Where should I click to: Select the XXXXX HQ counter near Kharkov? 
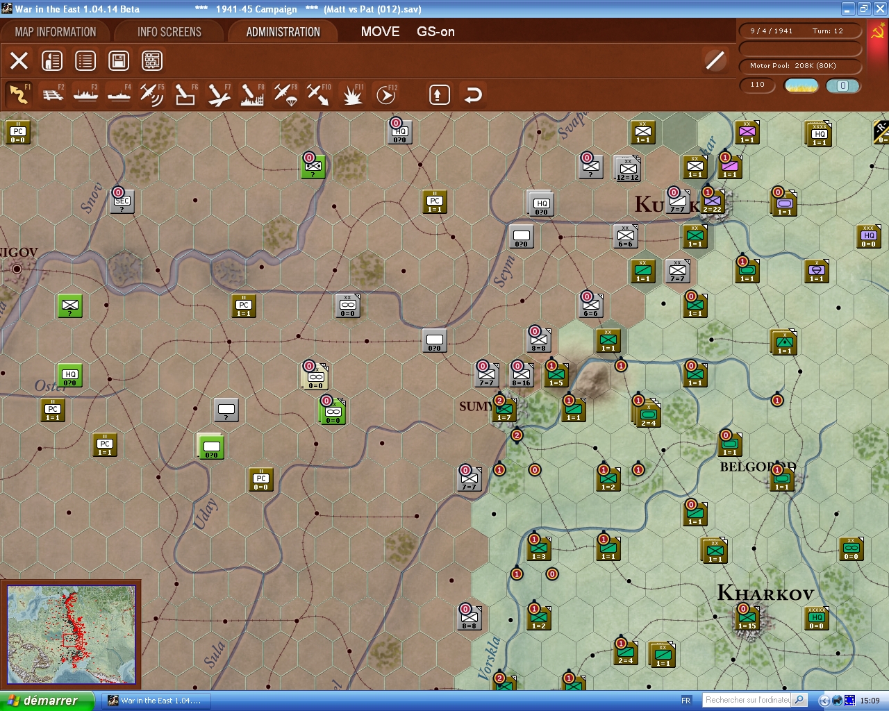click(x=817, y=618)
